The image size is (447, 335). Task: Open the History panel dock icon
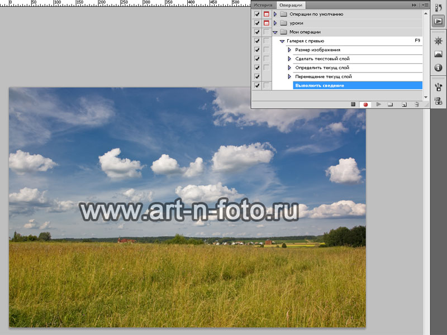pyautogui.click(x=438, y=8)
